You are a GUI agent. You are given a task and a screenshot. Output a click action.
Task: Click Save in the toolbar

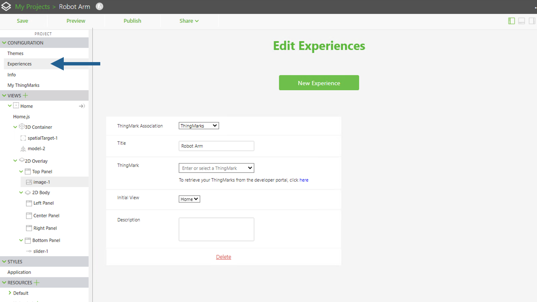click(x=23, y=21)
